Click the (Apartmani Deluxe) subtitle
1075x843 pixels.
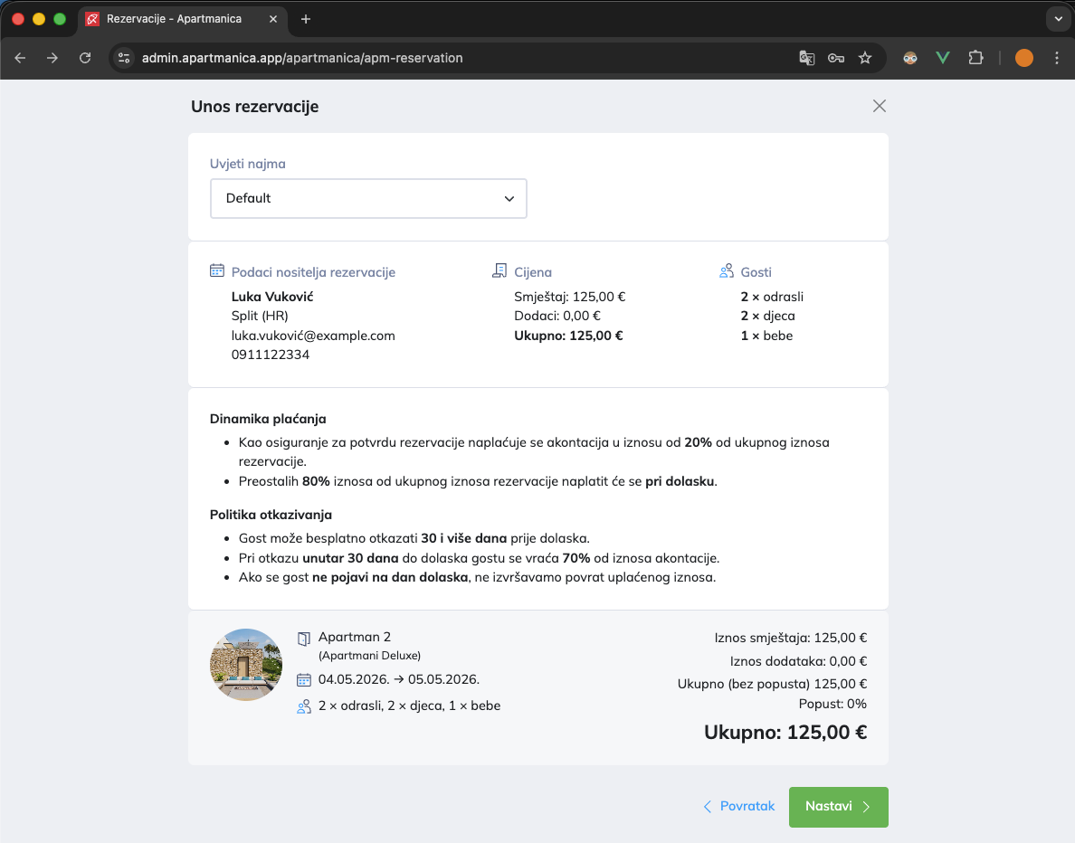(369, 656)
